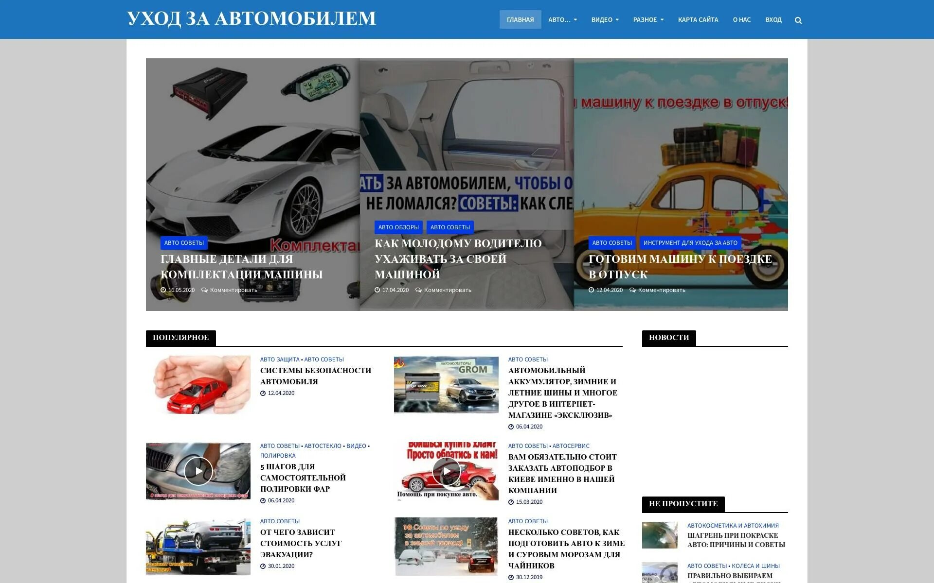
Task: Click date 06.04.2020 under аккумулятор article
Action: pos(529,427)
